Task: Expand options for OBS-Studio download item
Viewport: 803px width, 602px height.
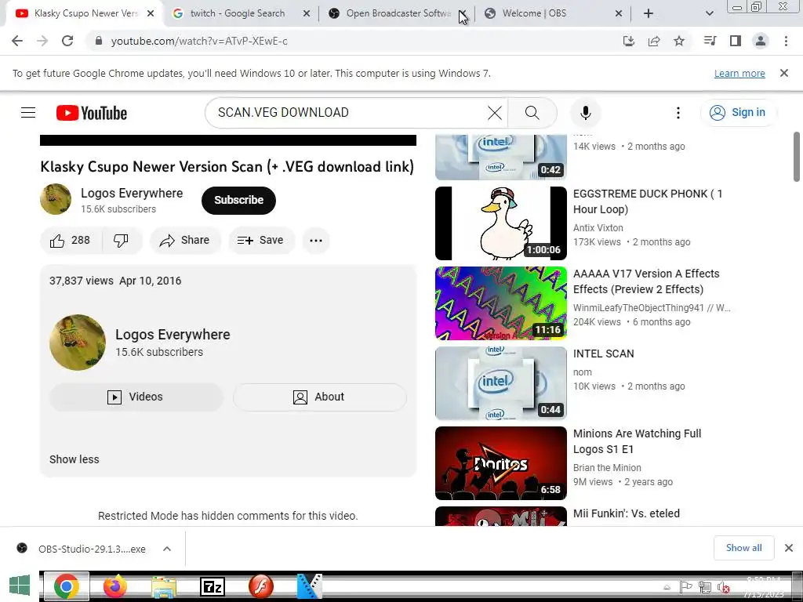Action: 167,549
